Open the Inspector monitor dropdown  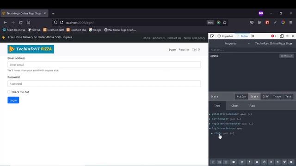click(231, 43)
